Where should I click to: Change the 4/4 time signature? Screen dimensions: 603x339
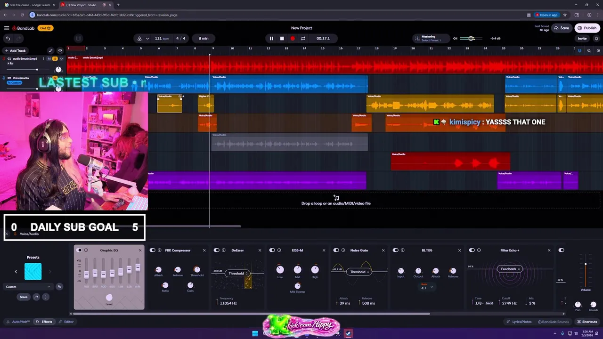coord(180,38)
